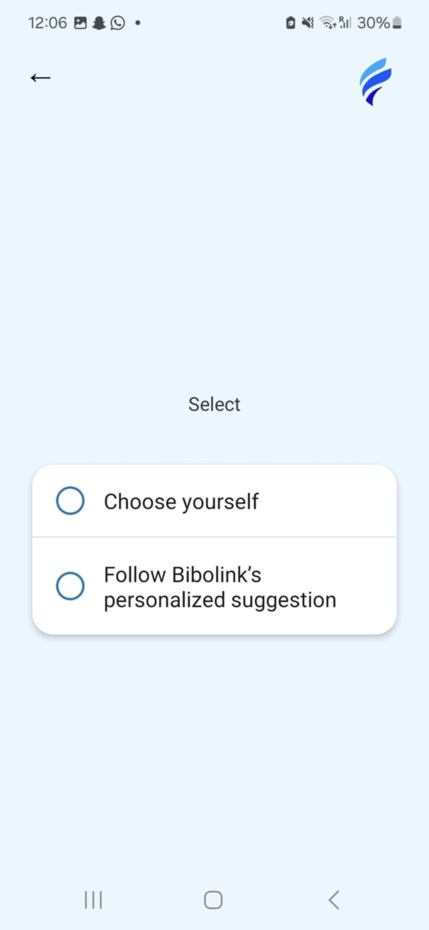Tap the muted sound status icon

point(308,23)
